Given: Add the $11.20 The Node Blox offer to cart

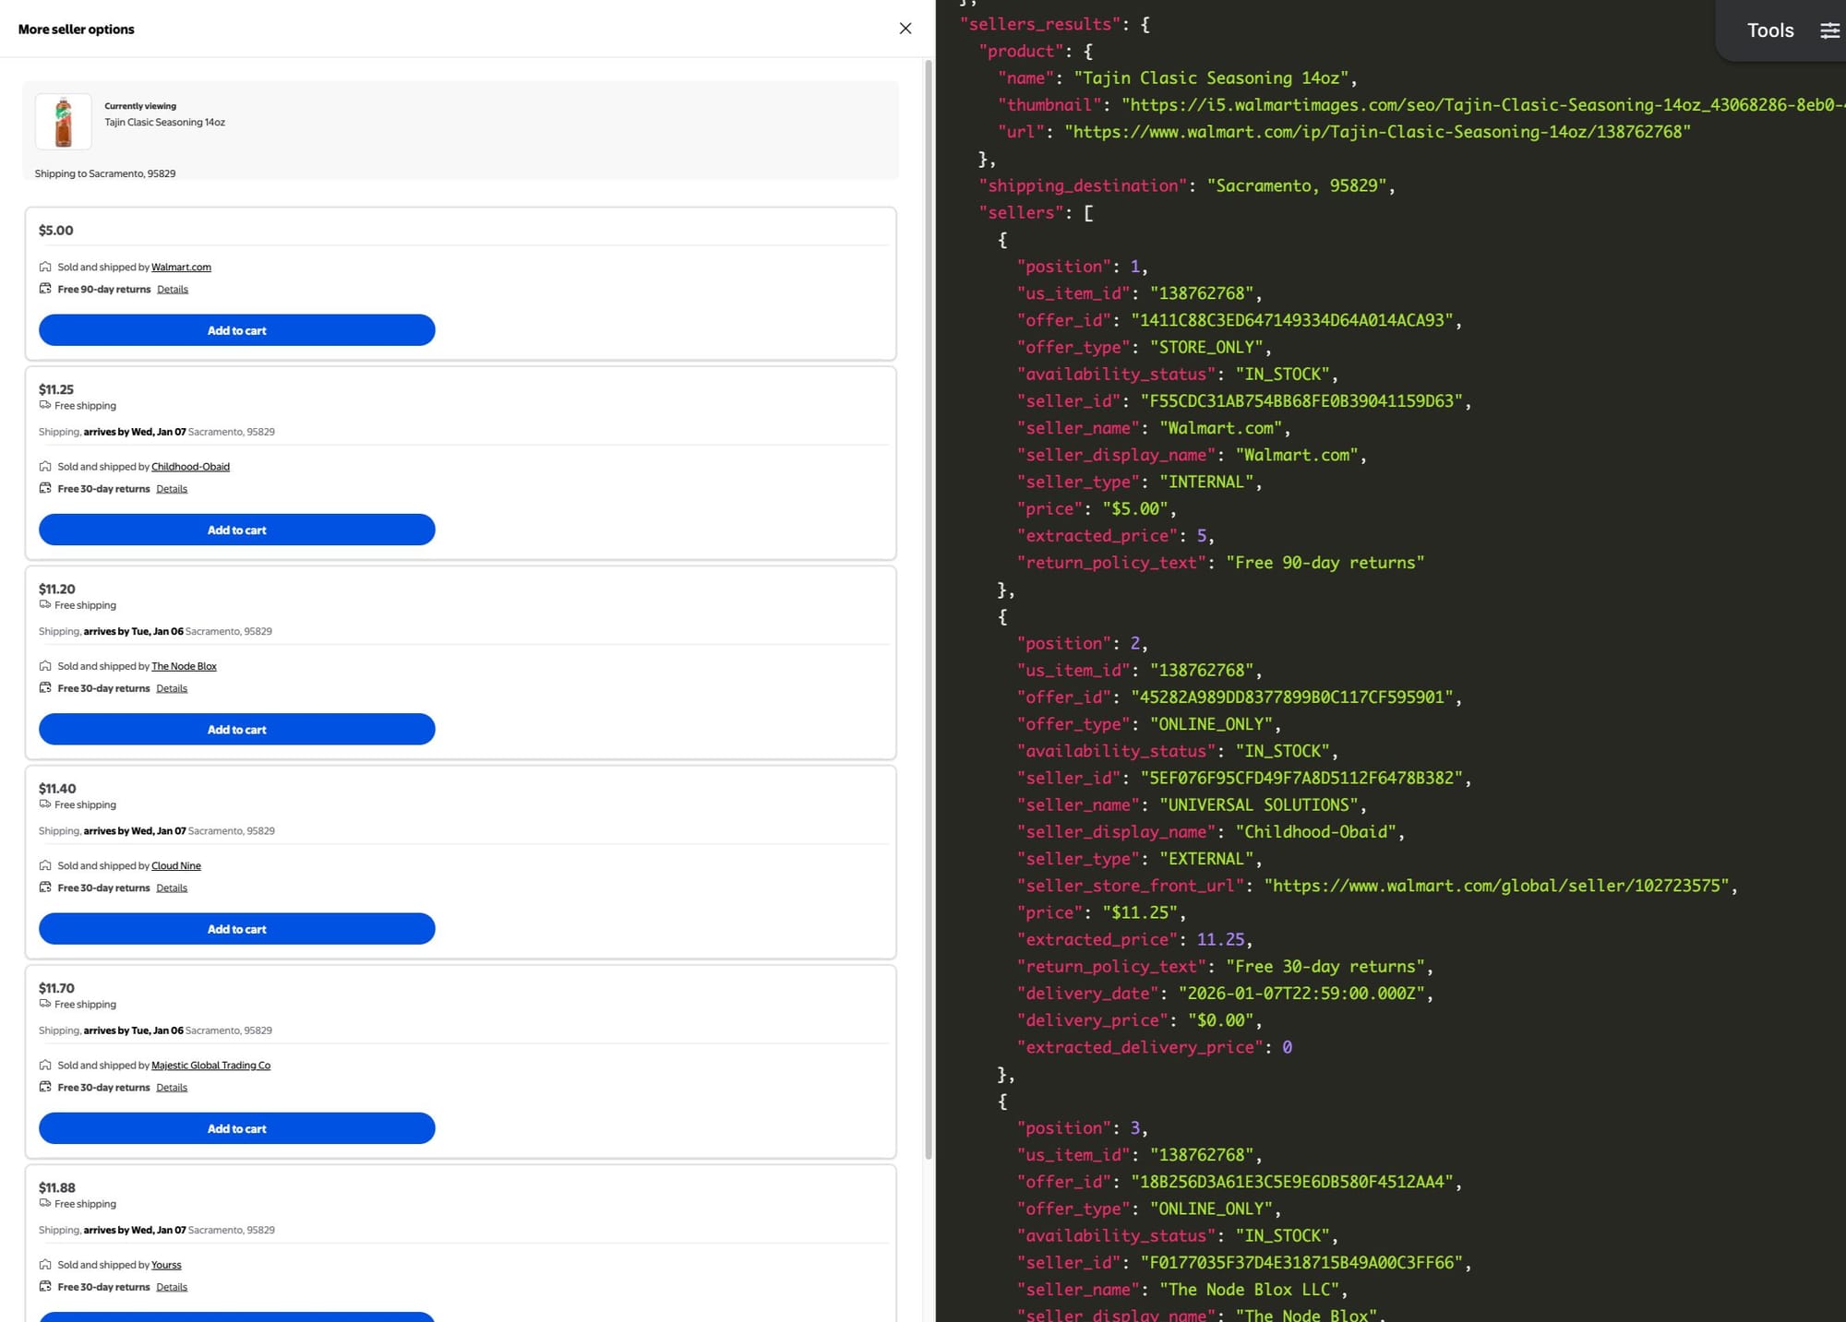Looking at the screenshot, I should click(236, 729).
